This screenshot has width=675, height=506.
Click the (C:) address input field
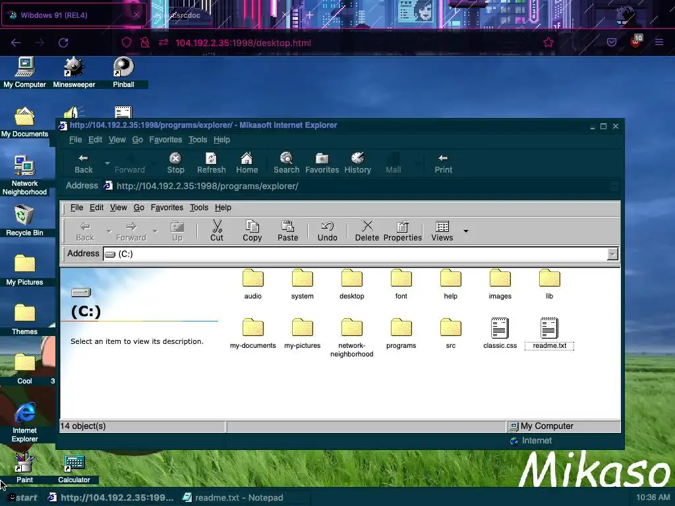coord(355,254)
